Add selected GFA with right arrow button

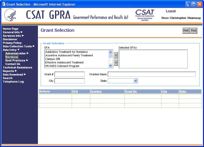[116, 55]
